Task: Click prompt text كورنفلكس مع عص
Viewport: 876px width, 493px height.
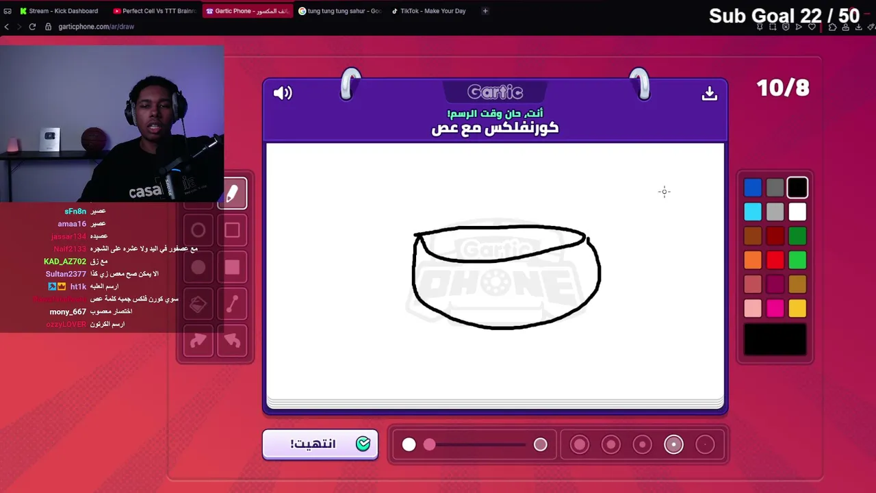Action: [495, 128]
